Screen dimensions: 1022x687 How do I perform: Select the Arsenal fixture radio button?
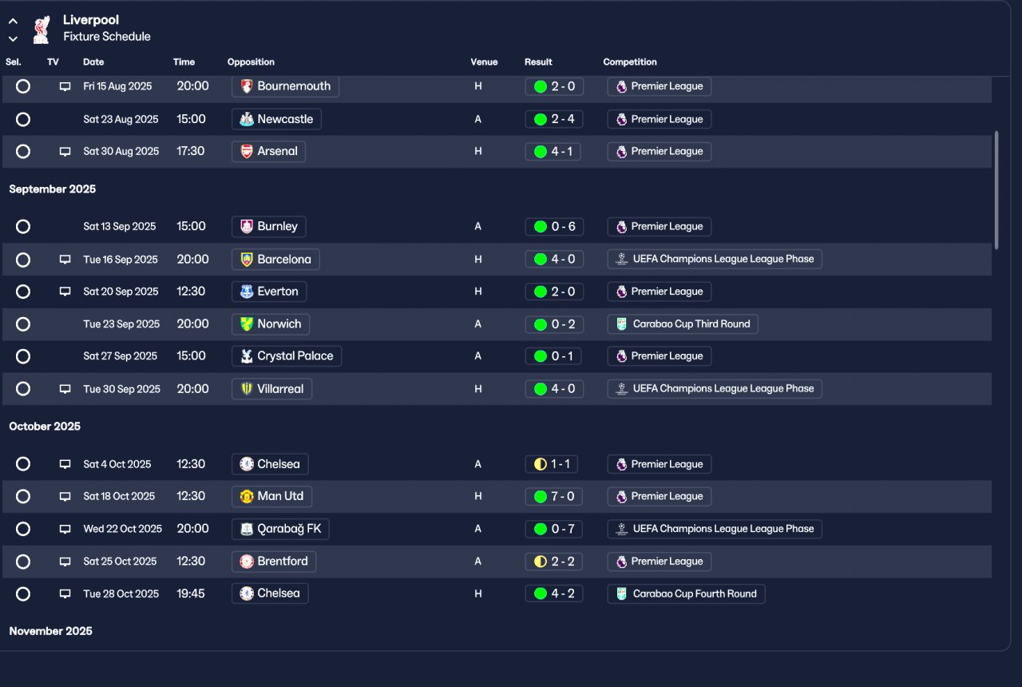click(x=23, y=151)
